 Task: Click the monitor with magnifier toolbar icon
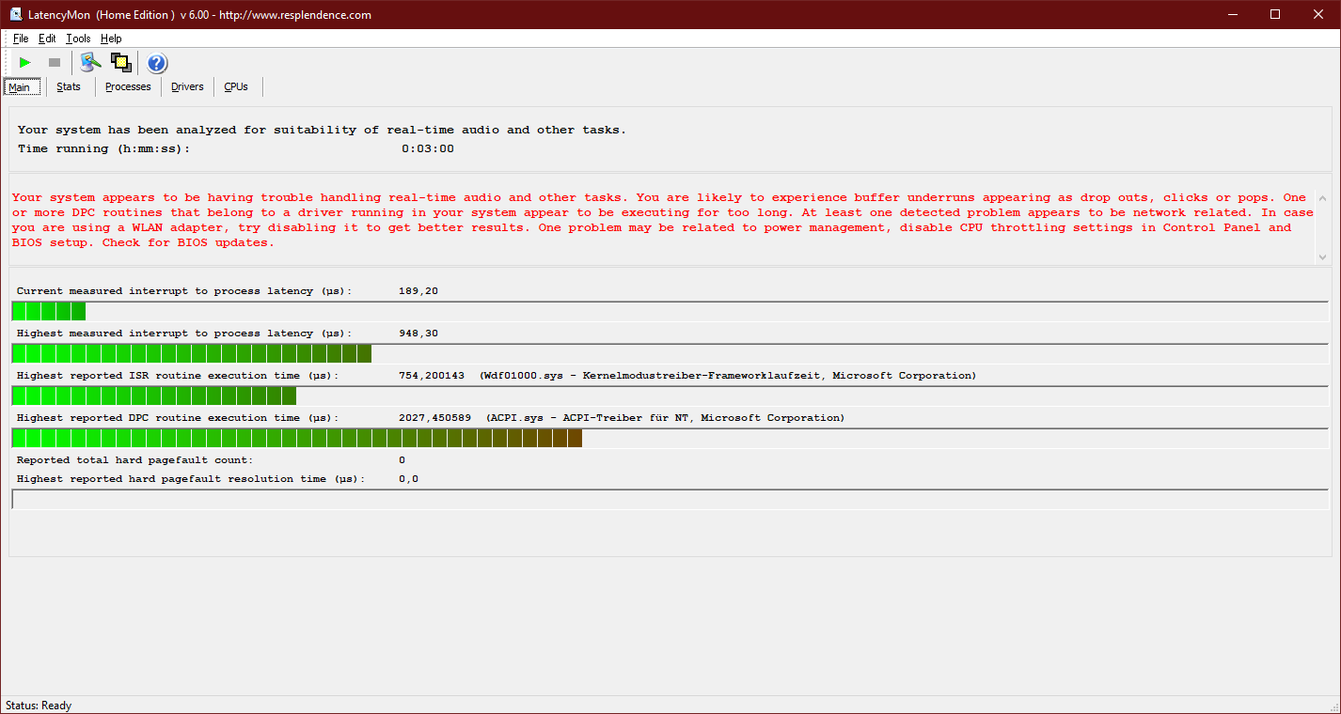[x=90, y=63]
